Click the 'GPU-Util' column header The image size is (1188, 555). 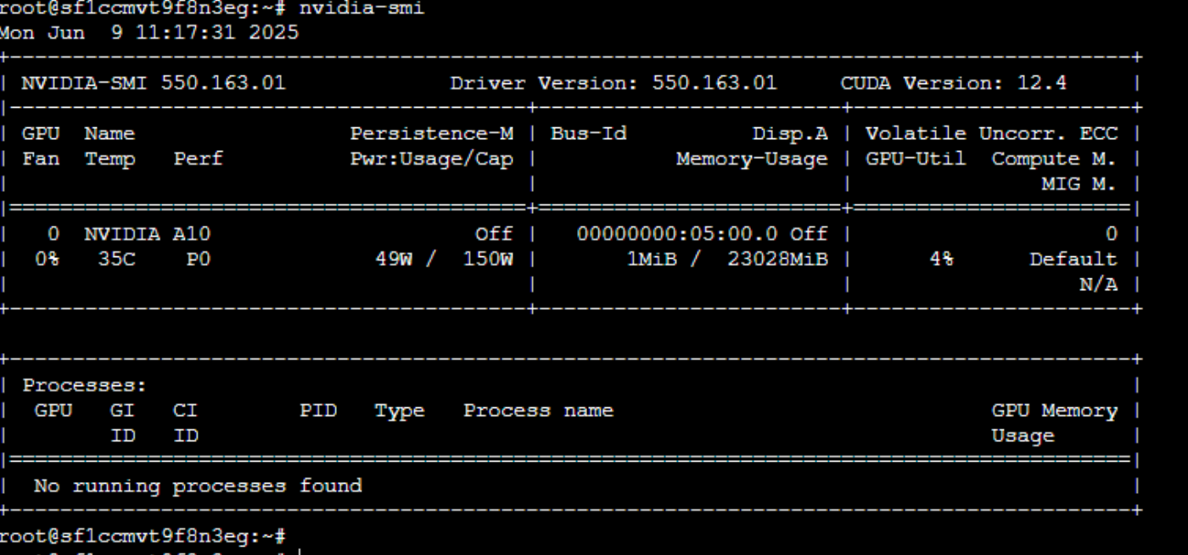tap(916, 159)
